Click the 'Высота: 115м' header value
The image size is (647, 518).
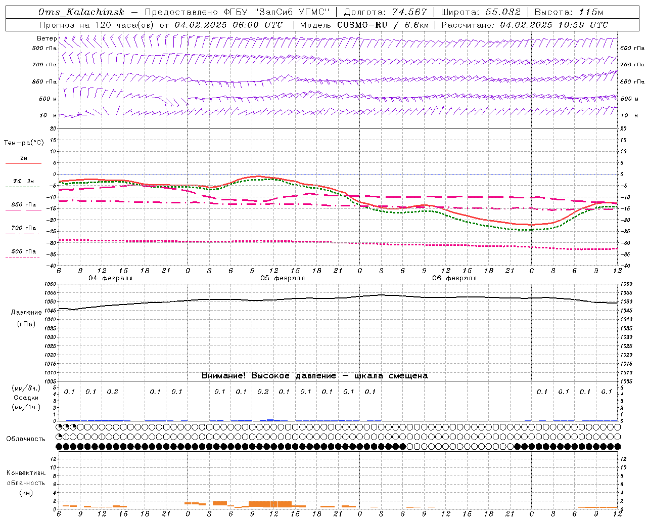click(569, 12)
